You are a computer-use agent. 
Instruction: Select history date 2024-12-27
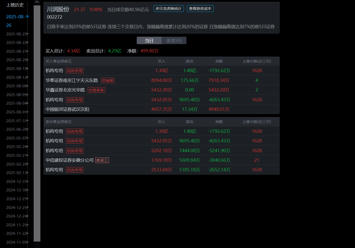pyautogui.click(x=17, y=199)
